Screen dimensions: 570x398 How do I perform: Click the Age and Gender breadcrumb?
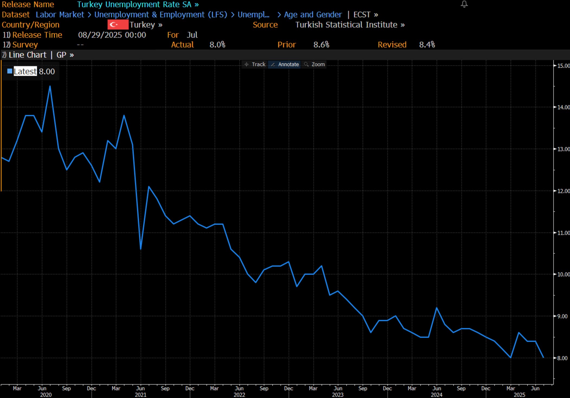313,15
